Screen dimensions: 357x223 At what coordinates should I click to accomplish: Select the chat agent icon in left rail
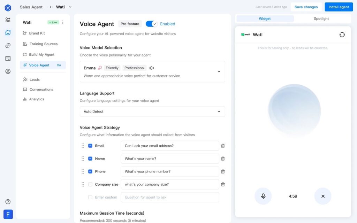coord(8,33)
